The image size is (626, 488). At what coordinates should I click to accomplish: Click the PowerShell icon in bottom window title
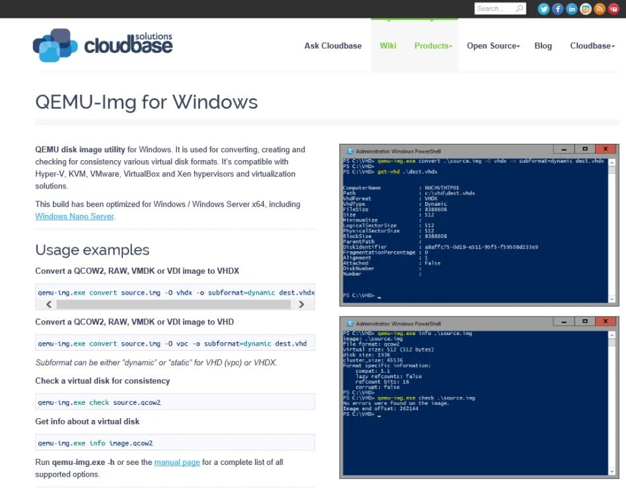point(350,323)
